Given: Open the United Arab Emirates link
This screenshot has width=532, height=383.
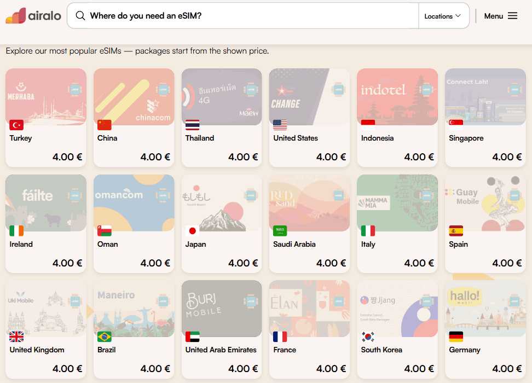Looking at the screenshot, I should pyautogui.click(x=221, y=350).
